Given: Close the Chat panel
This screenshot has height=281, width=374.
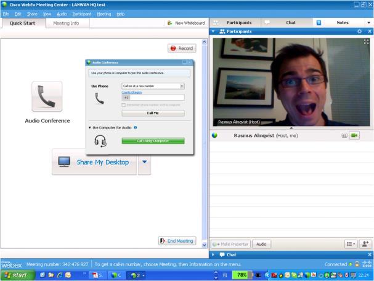Looking at the screenshot, I should pos(370,254).
